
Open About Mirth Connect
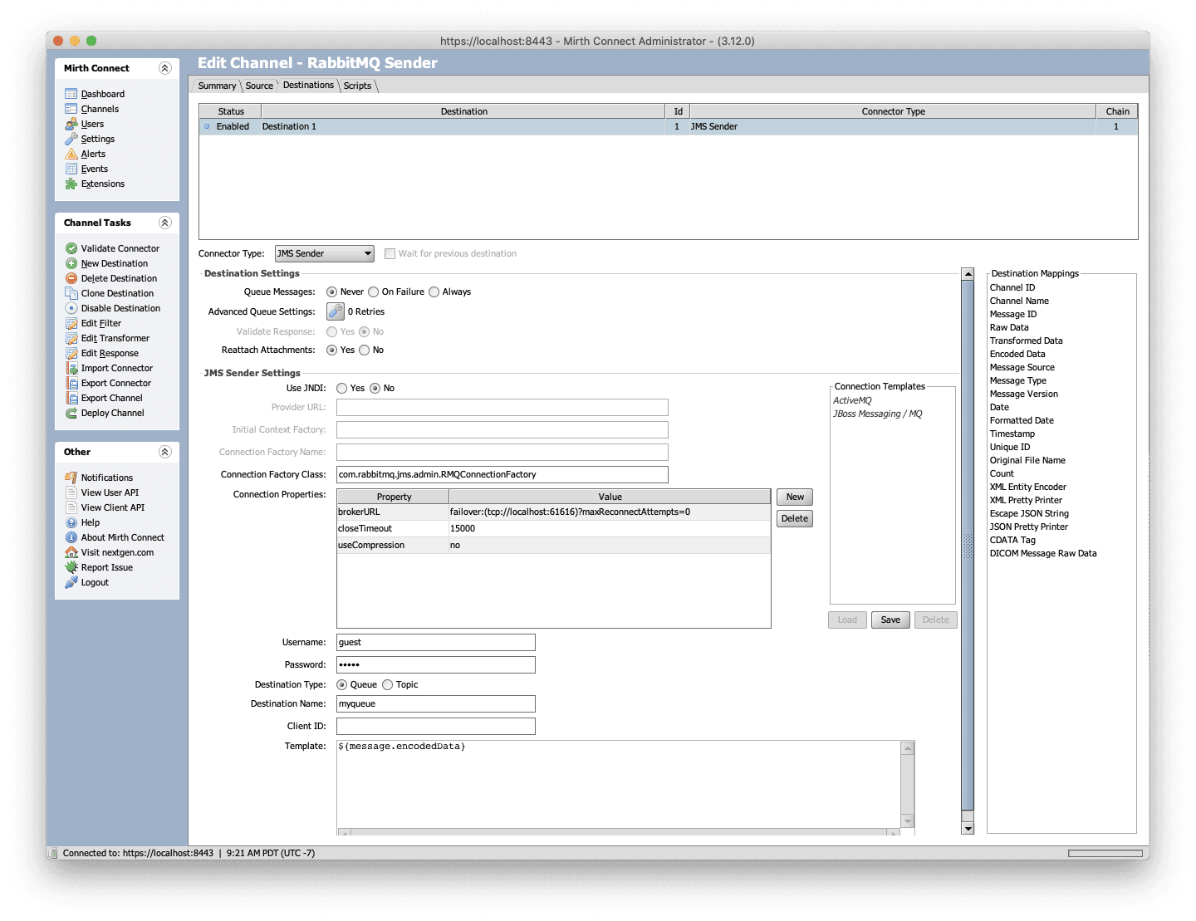click(123, 537)
